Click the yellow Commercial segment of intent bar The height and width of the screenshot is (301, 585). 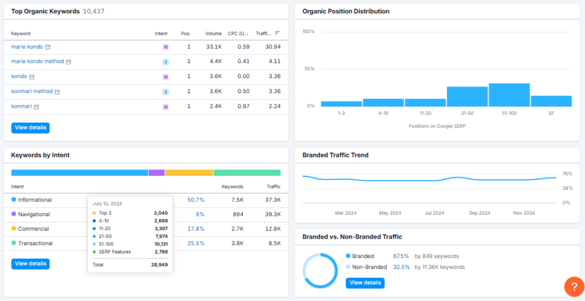pos(189,172)
